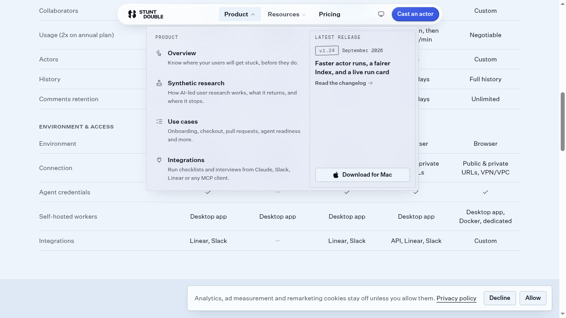Click the Integrations plug icon

(x=159, y=160)
